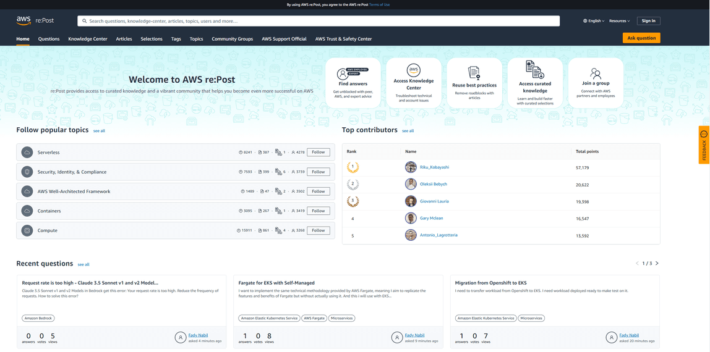Click the 57,179 total points value
The height and width of the screenshot is (352, 710).
[x=583, y=167]
